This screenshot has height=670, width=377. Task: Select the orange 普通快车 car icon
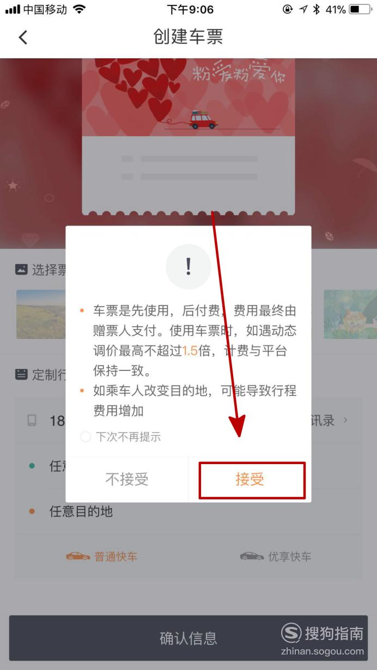coord(78,556)
